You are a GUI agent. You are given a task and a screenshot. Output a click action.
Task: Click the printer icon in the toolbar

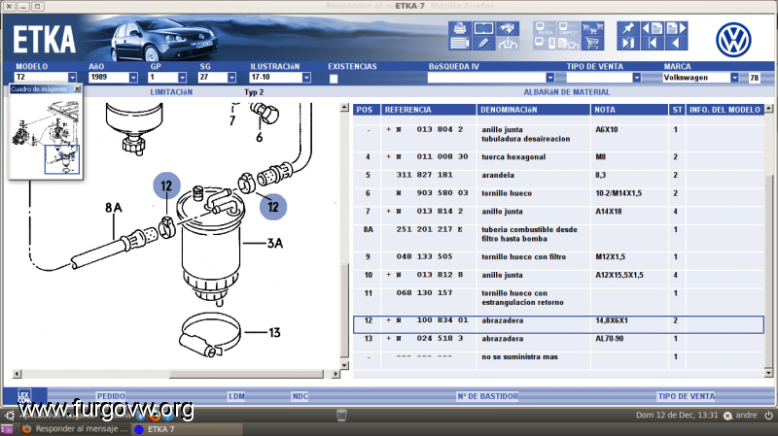click(x=459, y=28)
